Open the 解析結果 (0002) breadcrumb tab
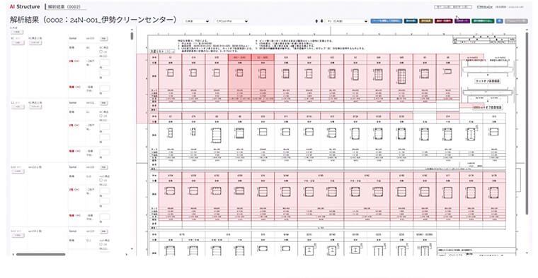 tap(64, 7)
